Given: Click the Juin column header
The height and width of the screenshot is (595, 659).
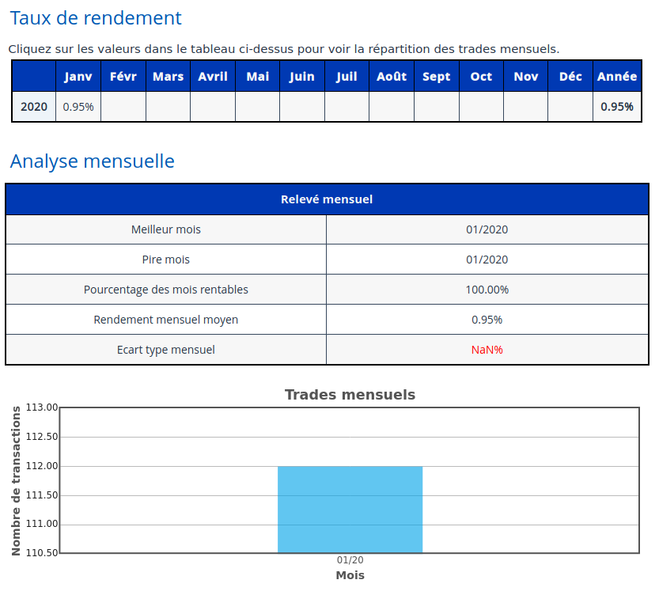Looking at the screenshot, I should tap(301, 77).
